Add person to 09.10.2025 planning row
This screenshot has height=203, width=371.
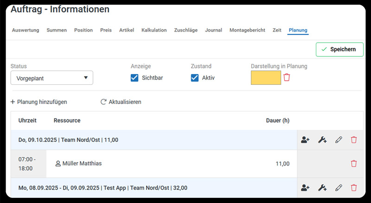[305, 140]
